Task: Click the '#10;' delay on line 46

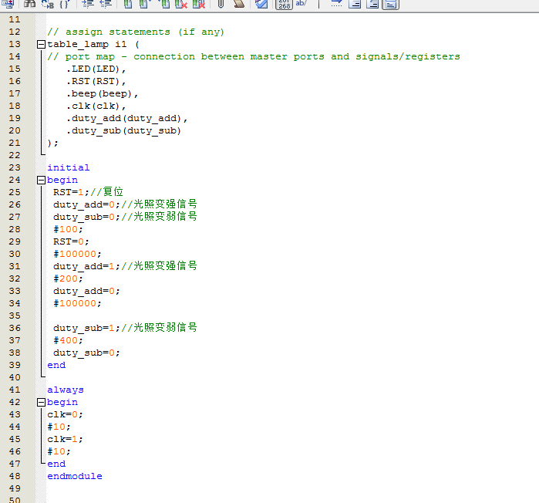Action: coord(59,452)
